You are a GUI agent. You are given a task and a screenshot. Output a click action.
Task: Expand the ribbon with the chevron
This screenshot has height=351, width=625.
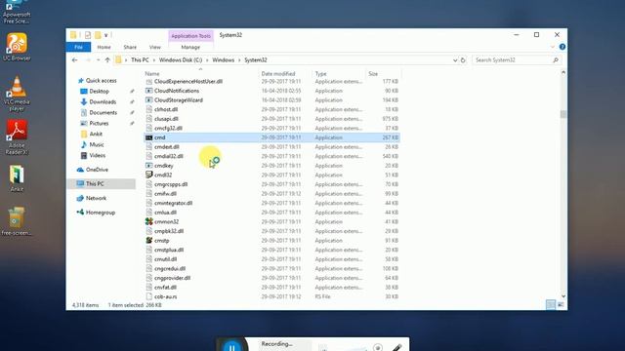pos(553,47)
